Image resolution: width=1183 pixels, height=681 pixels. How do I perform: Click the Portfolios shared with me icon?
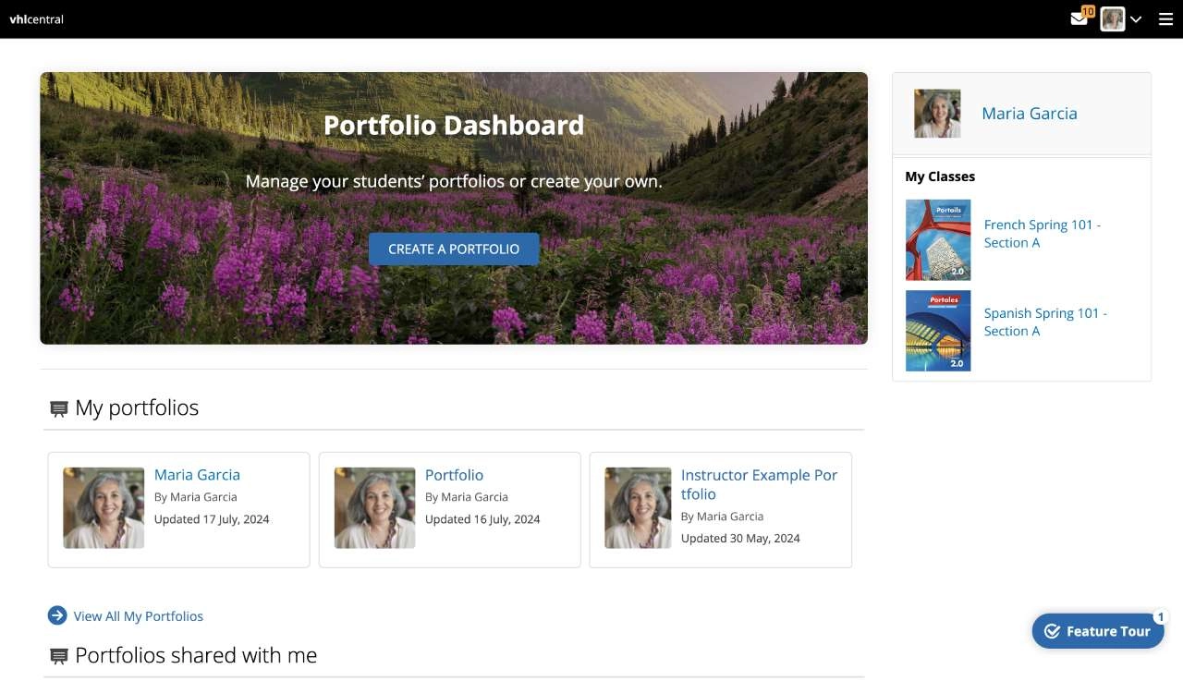58,655
